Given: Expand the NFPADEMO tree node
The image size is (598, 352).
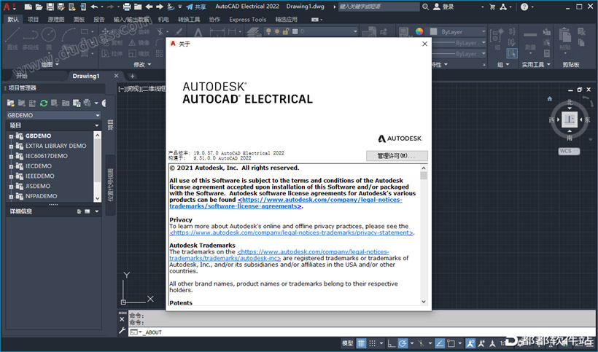Looking at the screenshot, I should [11, 197].
